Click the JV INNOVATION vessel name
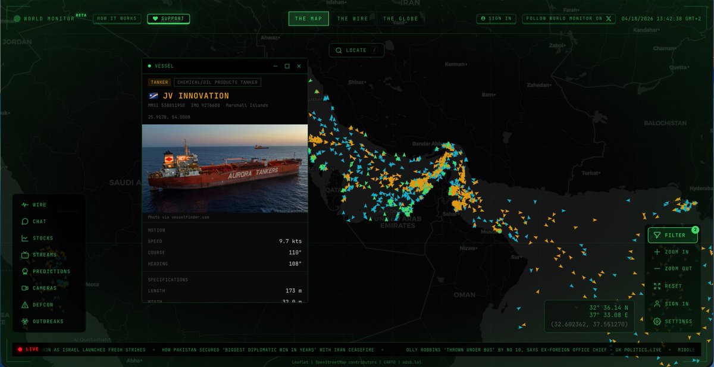This screenshot has width=714, height=367. point(196,96)
